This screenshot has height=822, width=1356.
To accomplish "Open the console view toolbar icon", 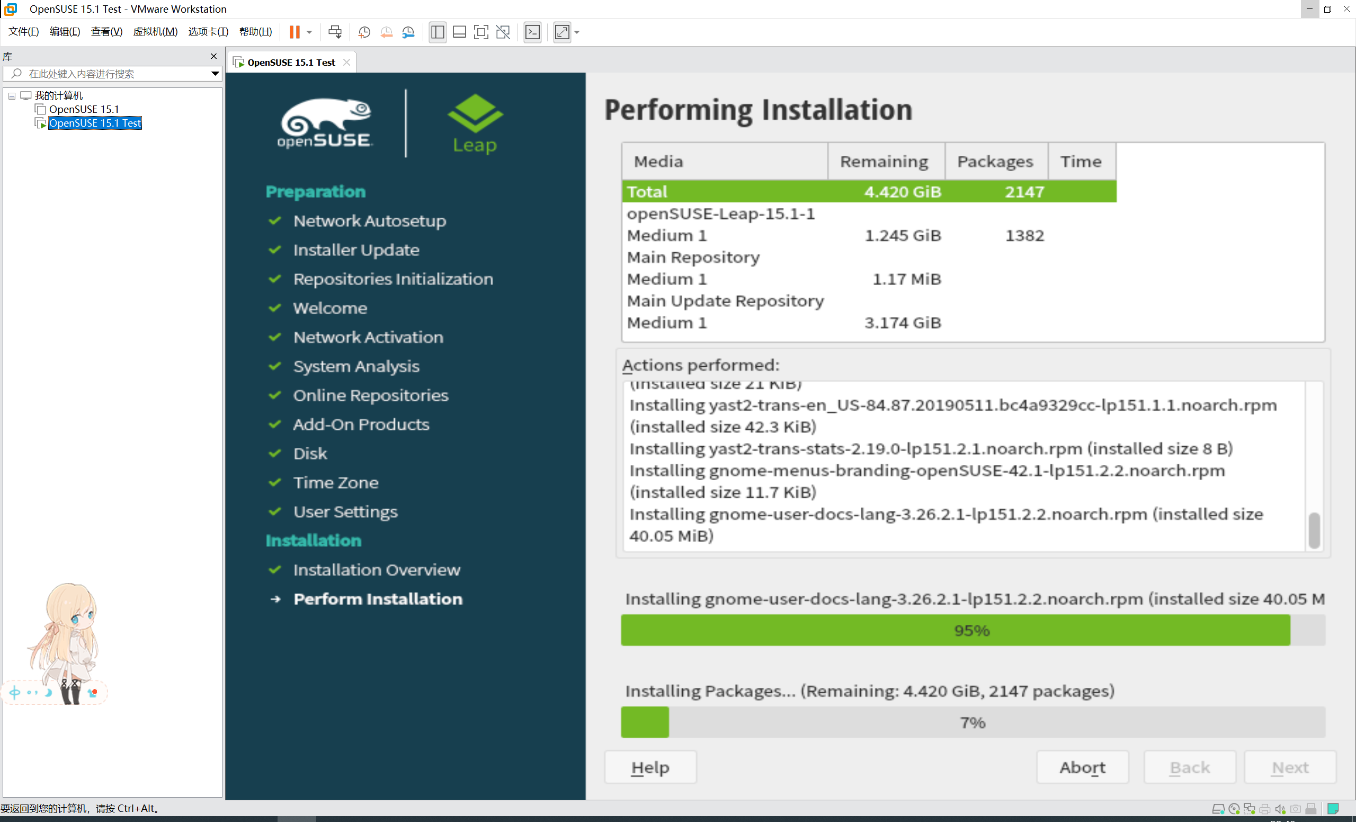I will pos(532,32).
